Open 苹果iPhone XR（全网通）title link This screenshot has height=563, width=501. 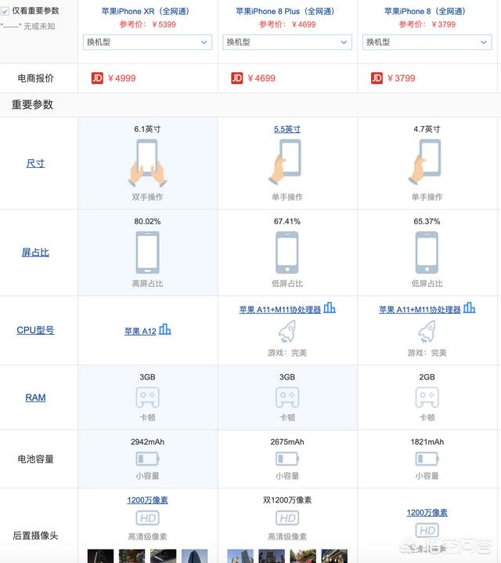click(x=145, y=11)
